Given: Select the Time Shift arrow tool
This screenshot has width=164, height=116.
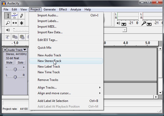Looking at the screenshot, I should [15, 23].
